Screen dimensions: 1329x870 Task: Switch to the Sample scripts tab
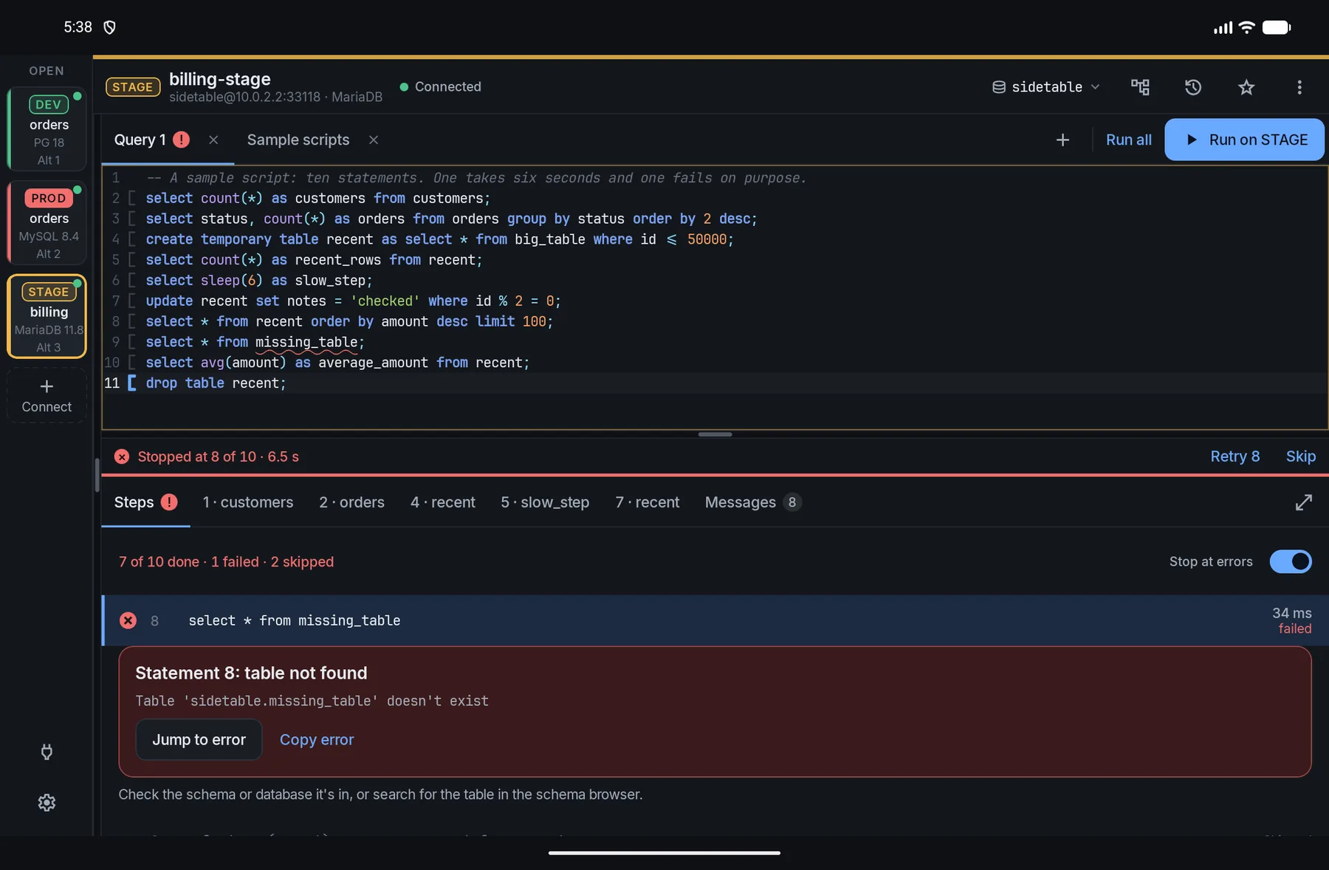pyautogui.click(x=298, y=140)
